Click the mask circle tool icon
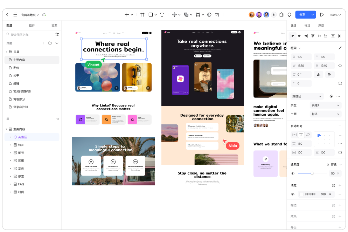This screenshot has height=232, width=348. coord(209,15)
